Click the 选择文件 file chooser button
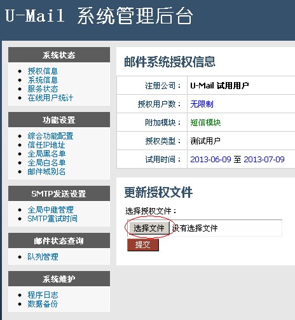Image resolution: width=295 pixels, height=320 pixels. tap(149, 228)
